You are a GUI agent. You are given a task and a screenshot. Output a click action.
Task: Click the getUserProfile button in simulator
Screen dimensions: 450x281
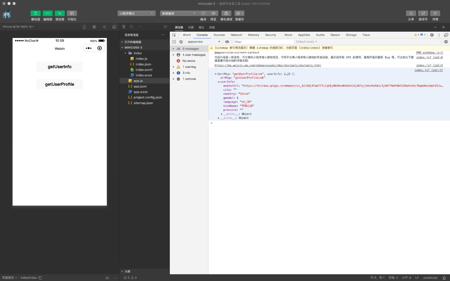tap(60, 84)
